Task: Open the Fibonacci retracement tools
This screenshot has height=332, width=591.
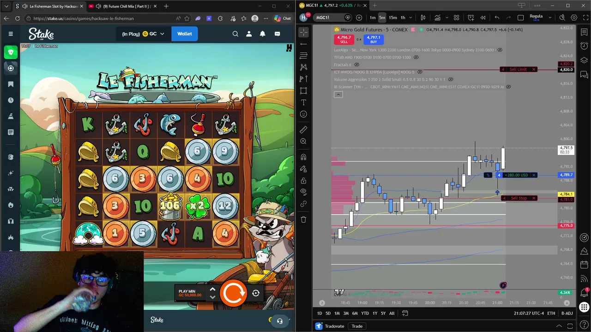Action: click(303, 55)
